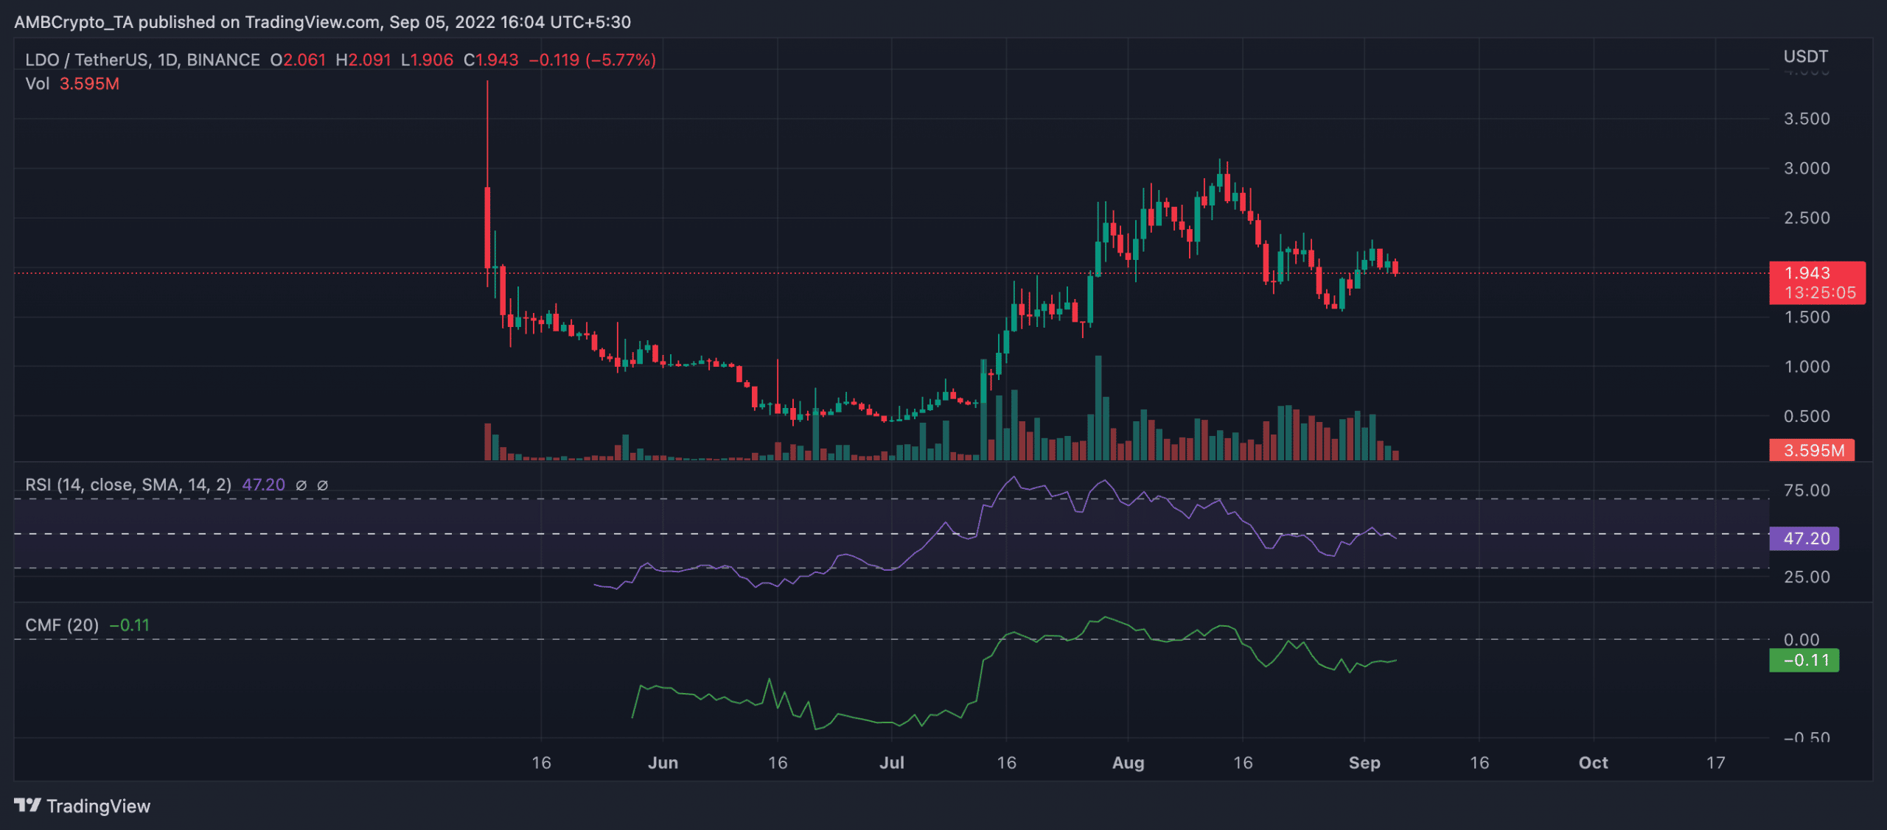Viewport: 1887px width, 830px height.
Task: Click the 0.500 price axis label
Action: 1807,416
